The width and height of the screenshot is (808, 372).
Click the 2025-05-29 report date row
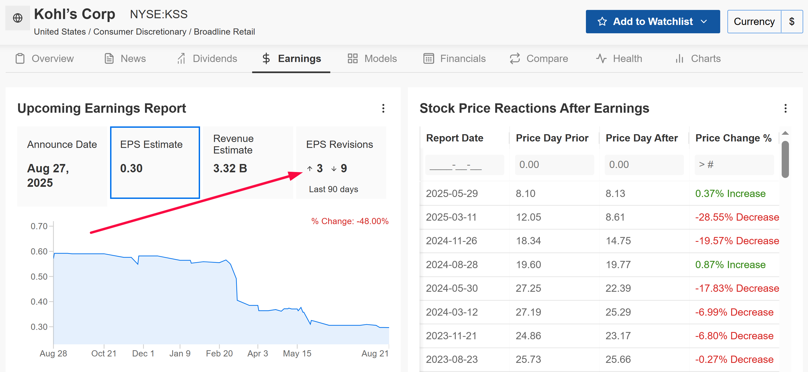click(599, 193)
